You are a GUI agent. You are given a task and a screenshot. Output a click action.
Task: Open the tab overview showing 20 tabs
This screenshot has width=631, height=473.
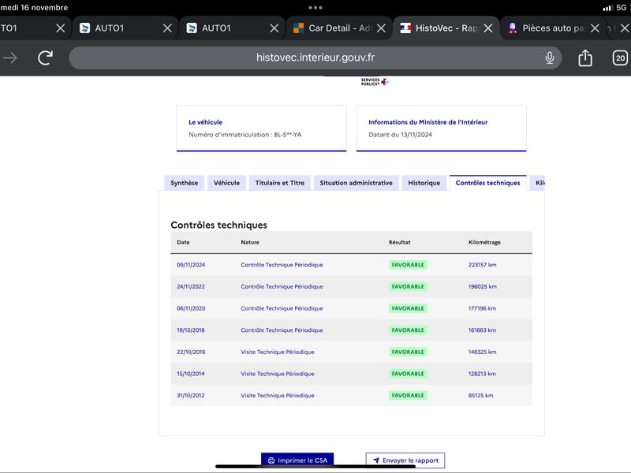tap(620, 58)
